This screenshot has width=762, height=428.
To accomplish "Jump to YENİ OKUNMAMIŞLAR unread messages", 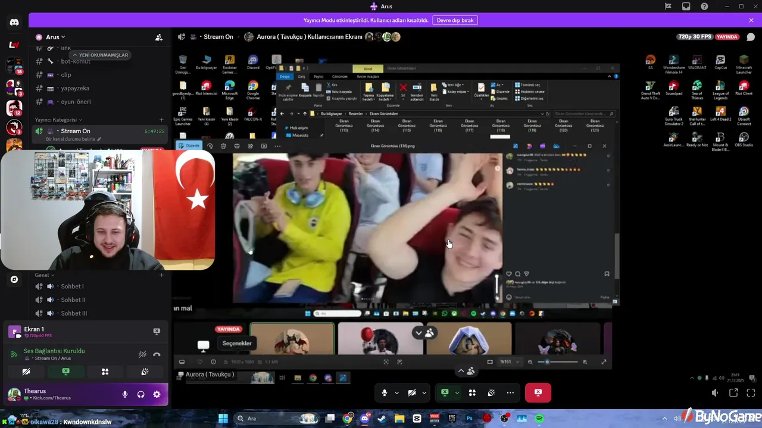I will tap(100, 55).
